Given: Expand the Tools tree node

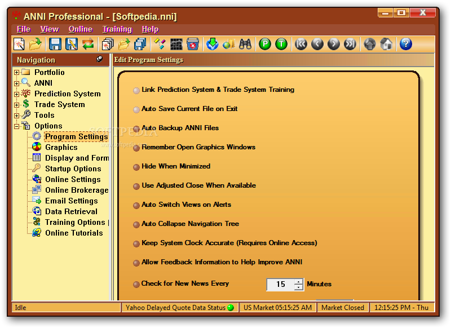Looking at the screenshot, I should 17,116.
